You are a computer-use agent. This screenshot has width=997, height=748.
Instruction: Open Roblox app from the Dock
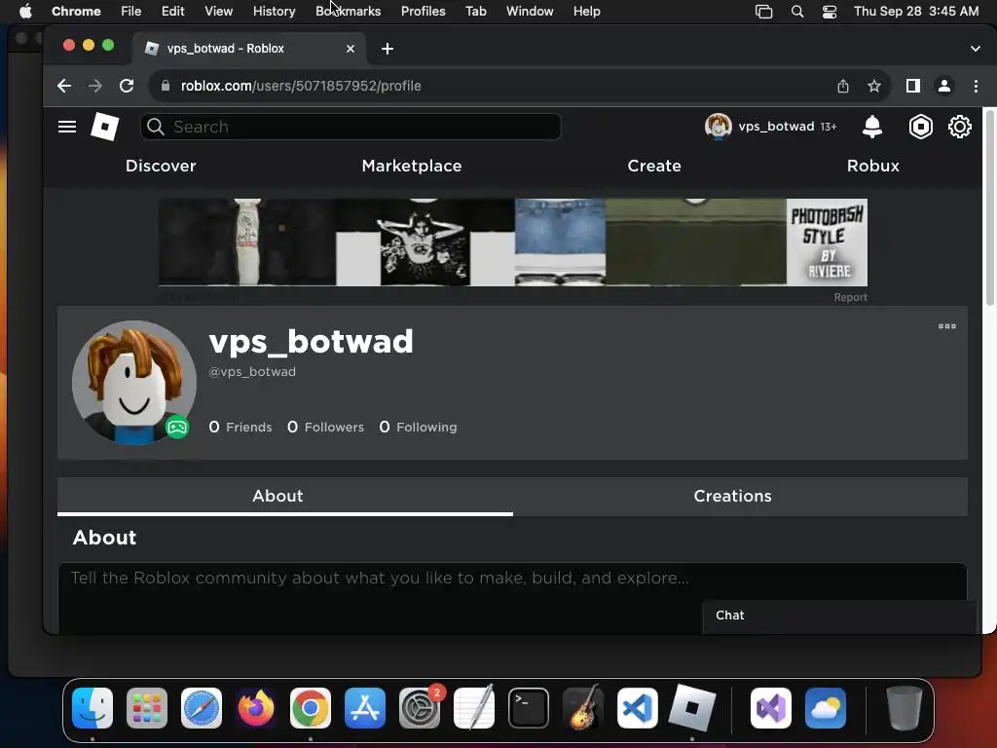pos(692,708)
